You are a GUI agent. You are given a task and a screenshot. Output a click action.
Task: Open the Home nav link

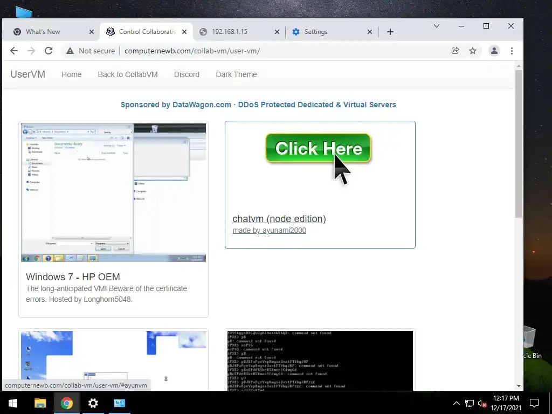pyautogui.click(x=72, y=74)
